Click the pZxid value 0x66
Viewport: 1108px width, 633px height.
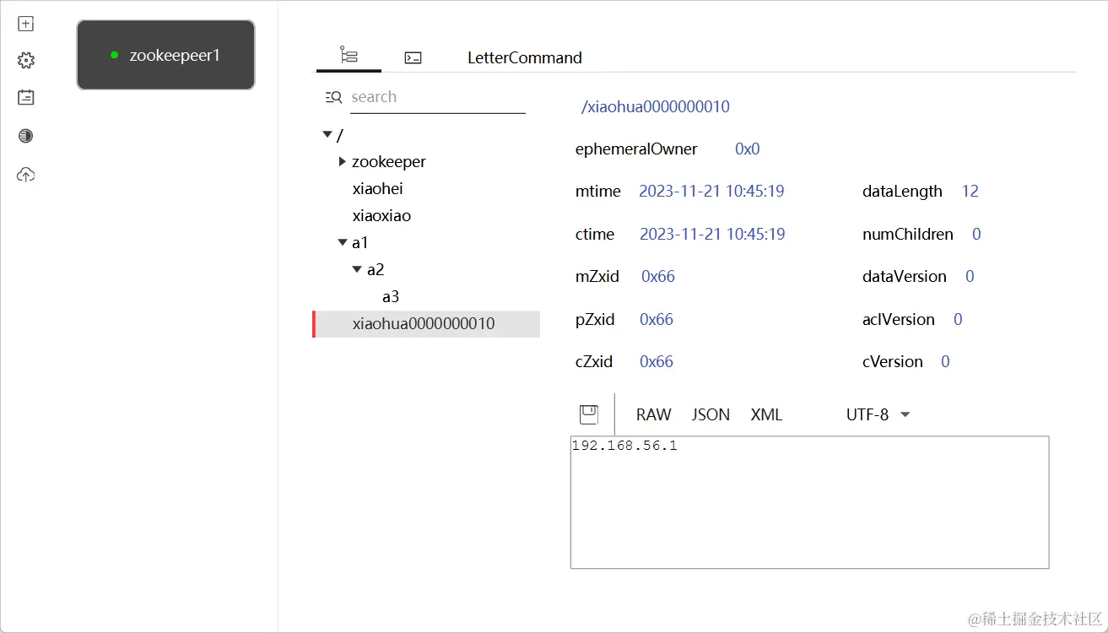[657, 320]
